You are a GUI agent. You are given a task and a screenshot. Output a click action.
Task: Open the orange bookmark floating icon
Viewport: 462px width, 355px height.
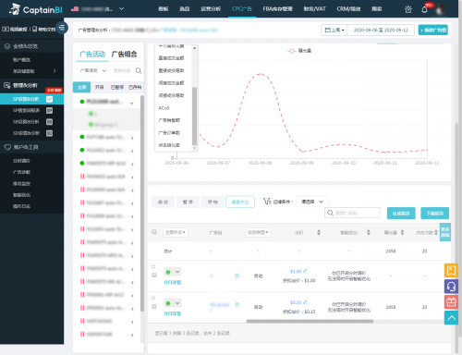(451, 271)
